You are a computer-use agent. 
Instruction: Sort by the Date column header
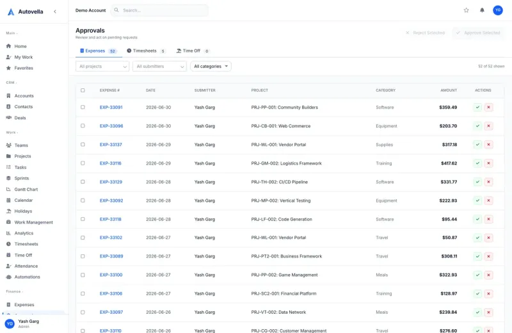click(150, 90)
